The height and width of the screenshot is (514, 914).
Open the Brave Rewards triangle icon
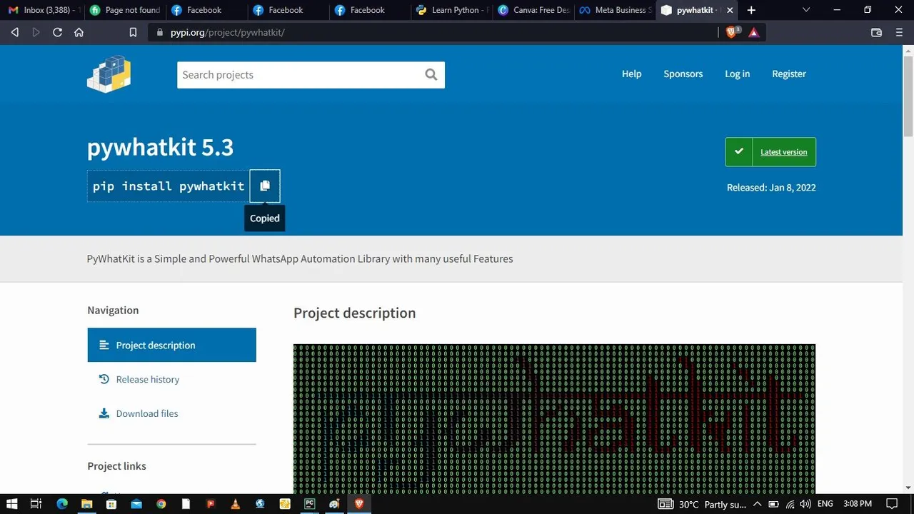[x=753, y=32]
